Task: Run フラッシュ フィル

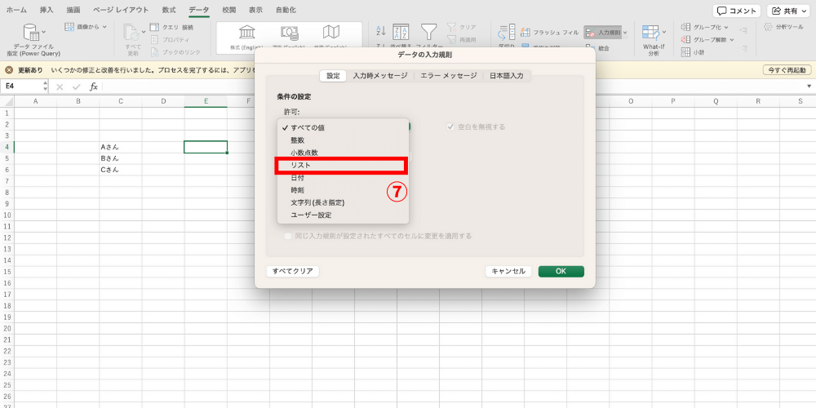Action: point(549,33)
